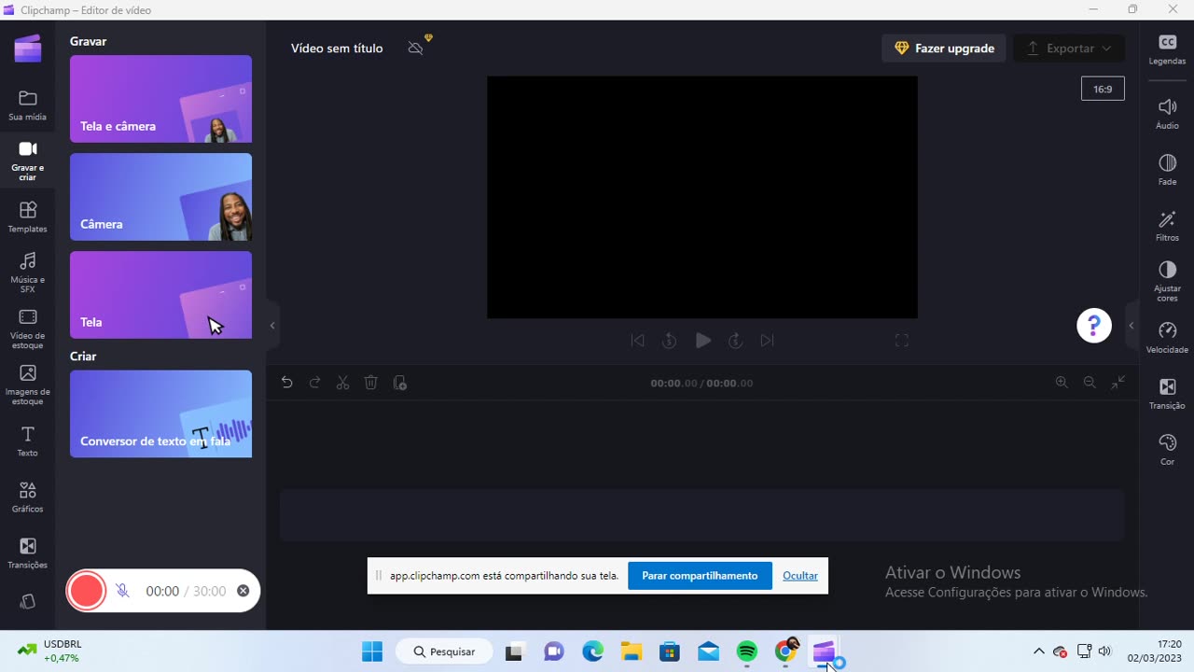Undo the last timeline action

(287, 383)
